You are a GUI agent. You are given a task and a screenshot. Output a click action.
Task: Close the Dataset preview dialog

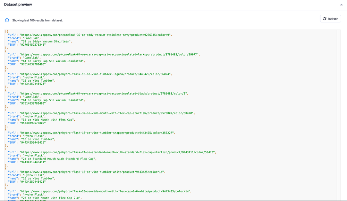tap(341, 4)
